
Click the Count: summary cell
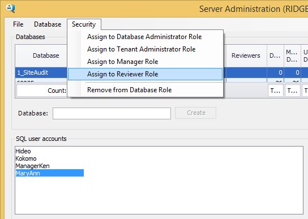(x=42, y=91)
